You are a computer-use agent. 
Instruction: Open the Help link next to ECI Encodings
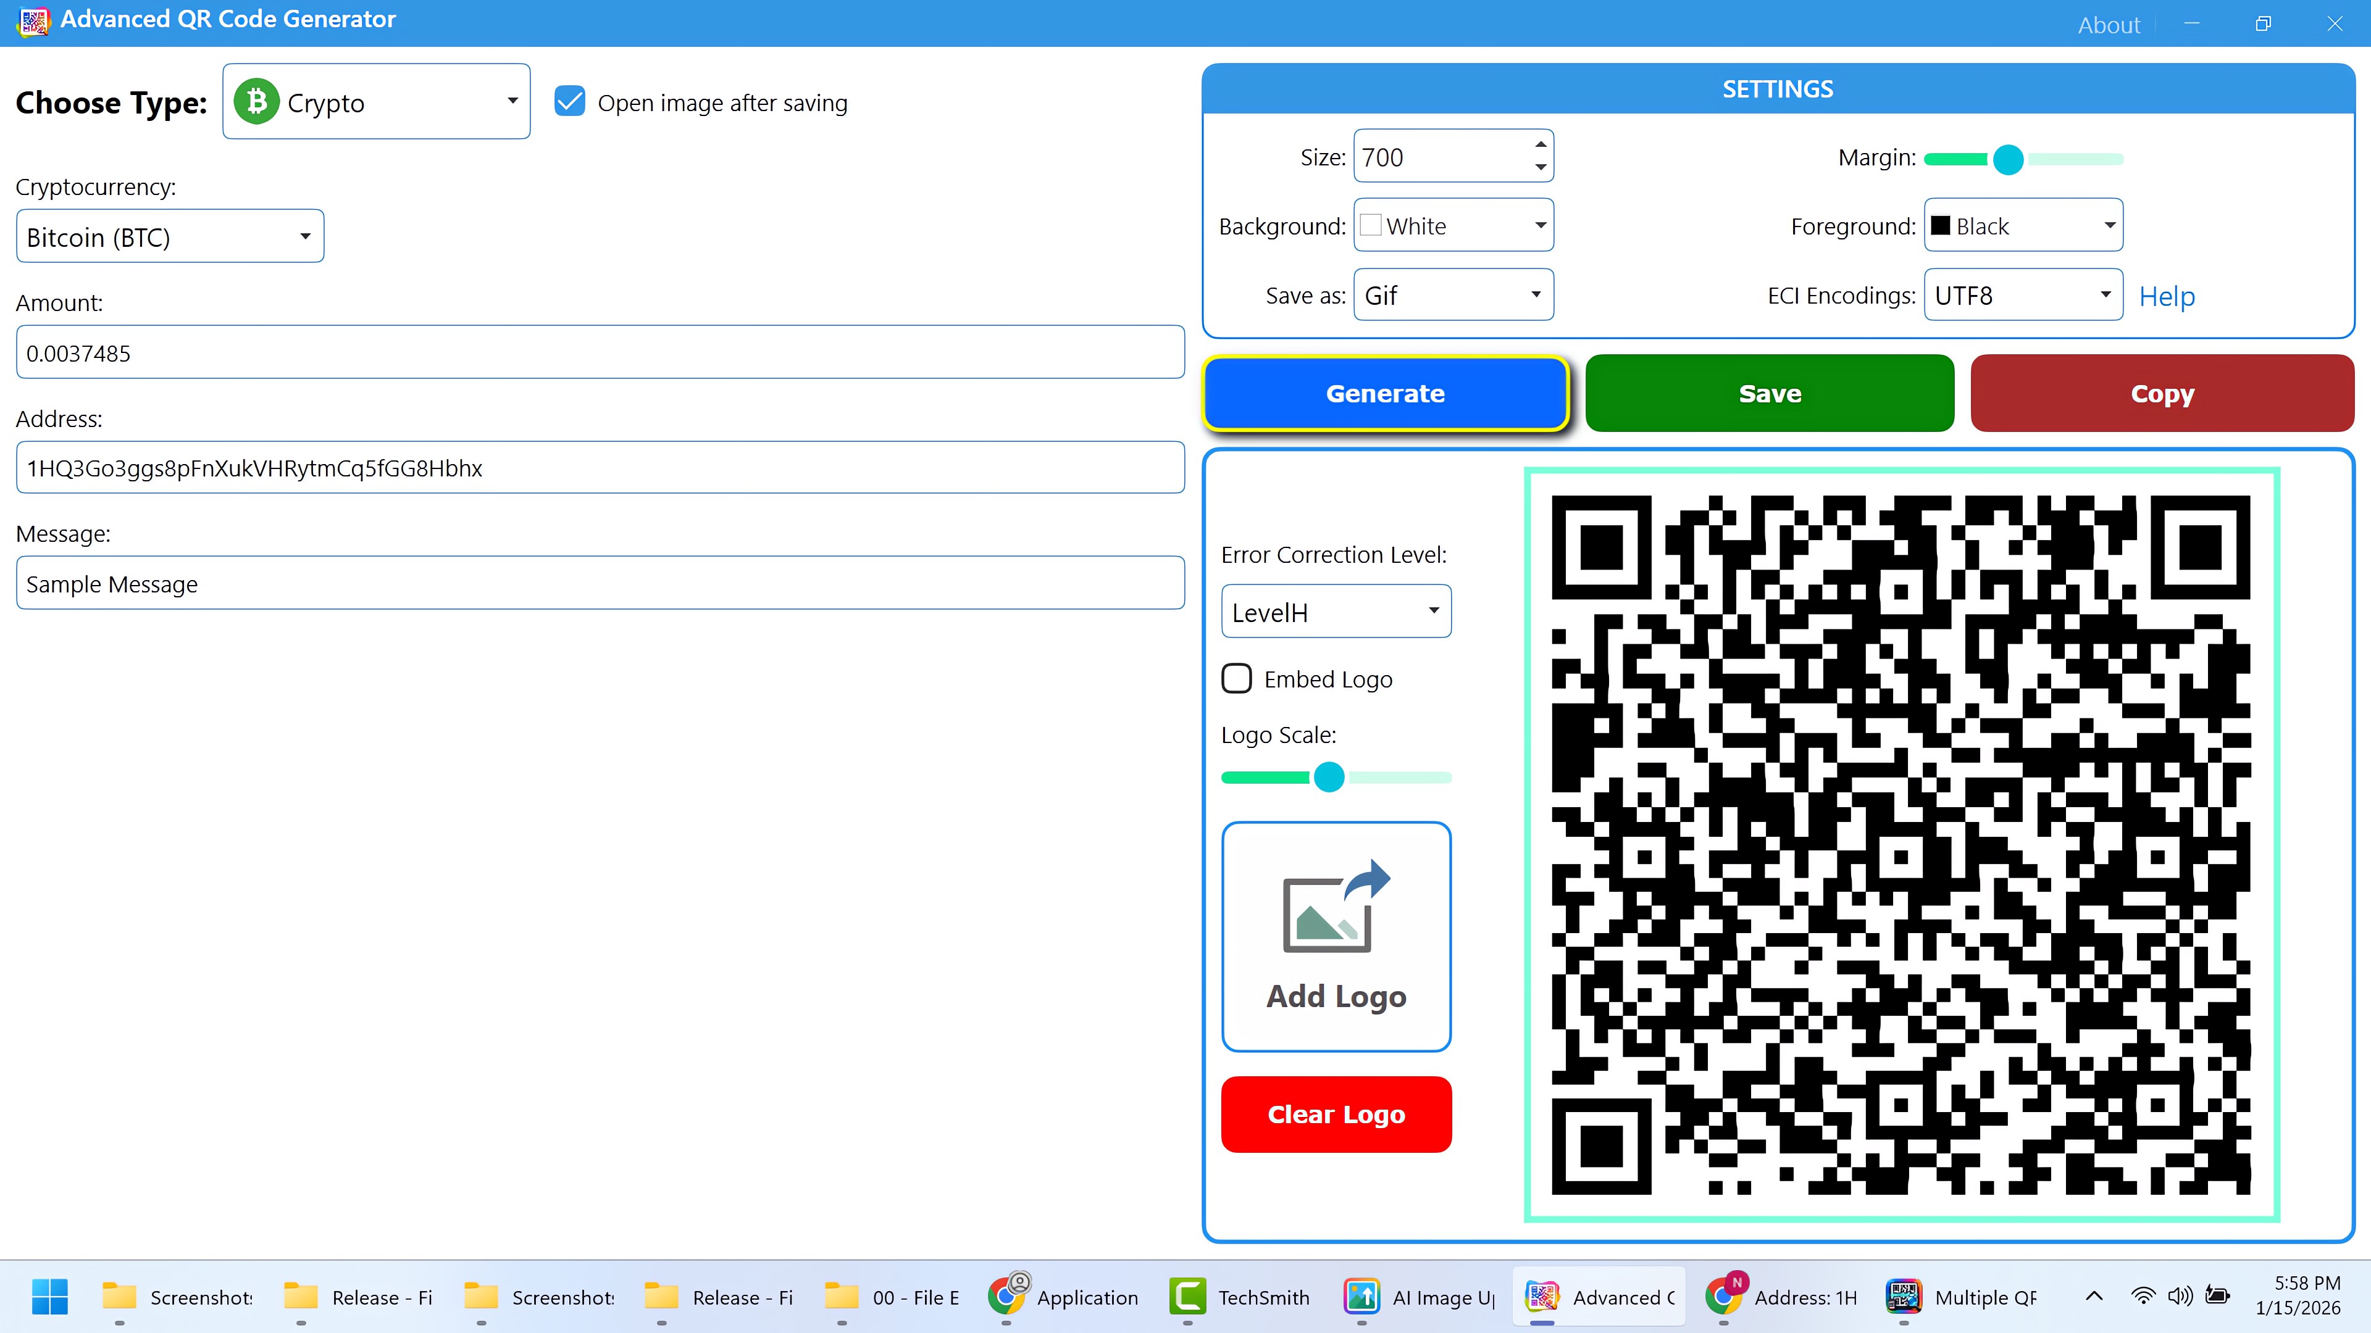pos(2167,296)
